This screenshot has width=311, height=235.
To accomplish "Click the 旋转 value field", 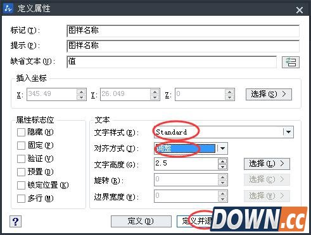I will pyautogui.click(x=186, y=180).
